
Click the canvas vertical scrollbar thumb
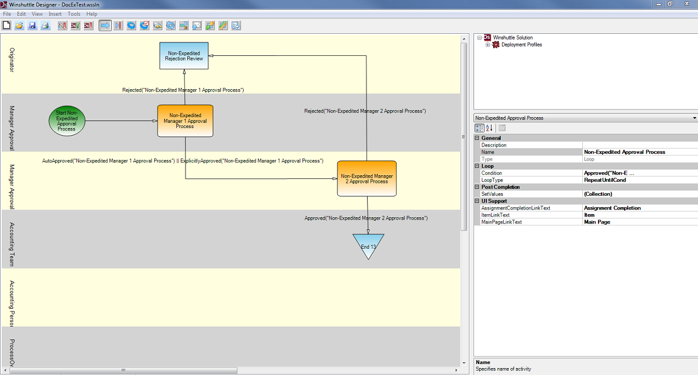(x=464, y=137)
